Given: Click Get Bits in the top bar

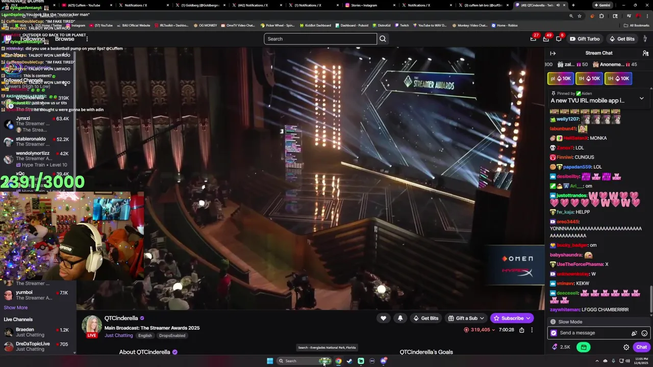Looking at the screenshot, I should click(622, 39).
